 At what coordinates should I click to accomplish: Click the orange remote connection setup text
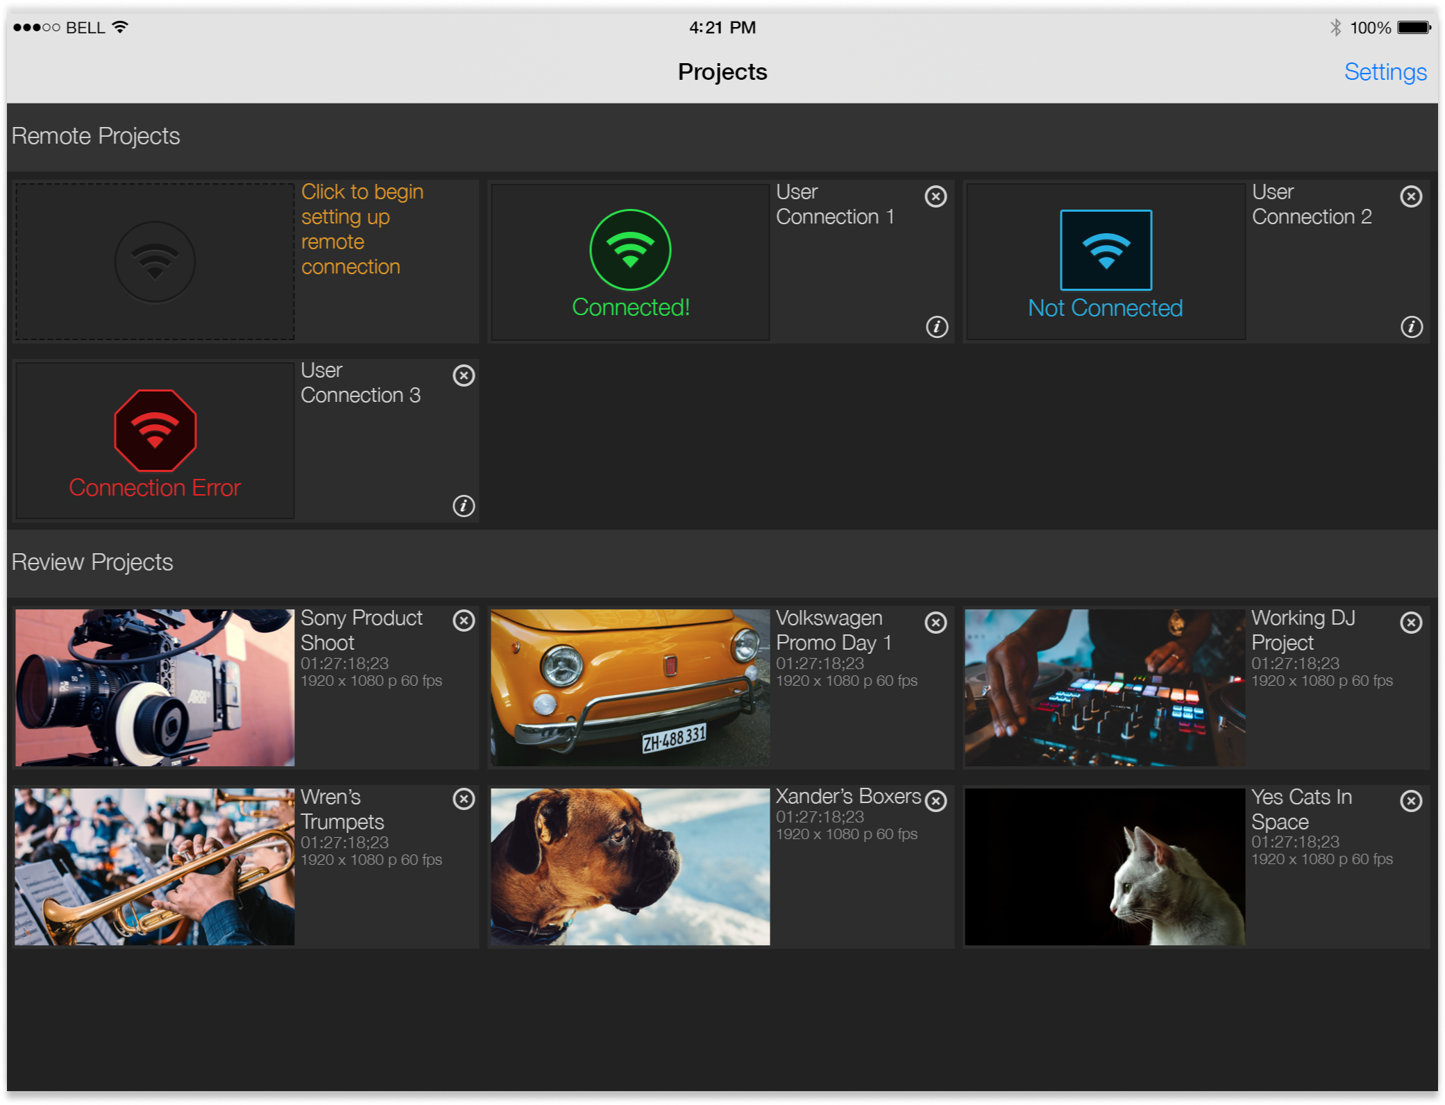pyautogui.click(x=362, y=229)
